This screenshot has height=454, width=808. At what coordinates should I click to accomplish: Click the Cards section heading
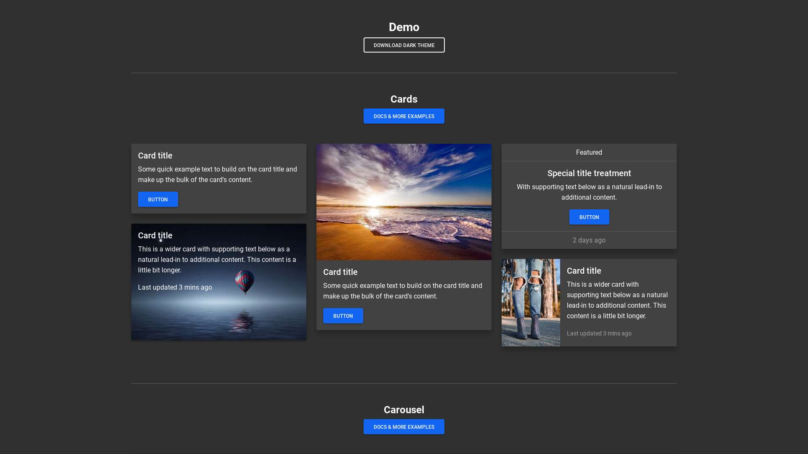tap(404, 99)
